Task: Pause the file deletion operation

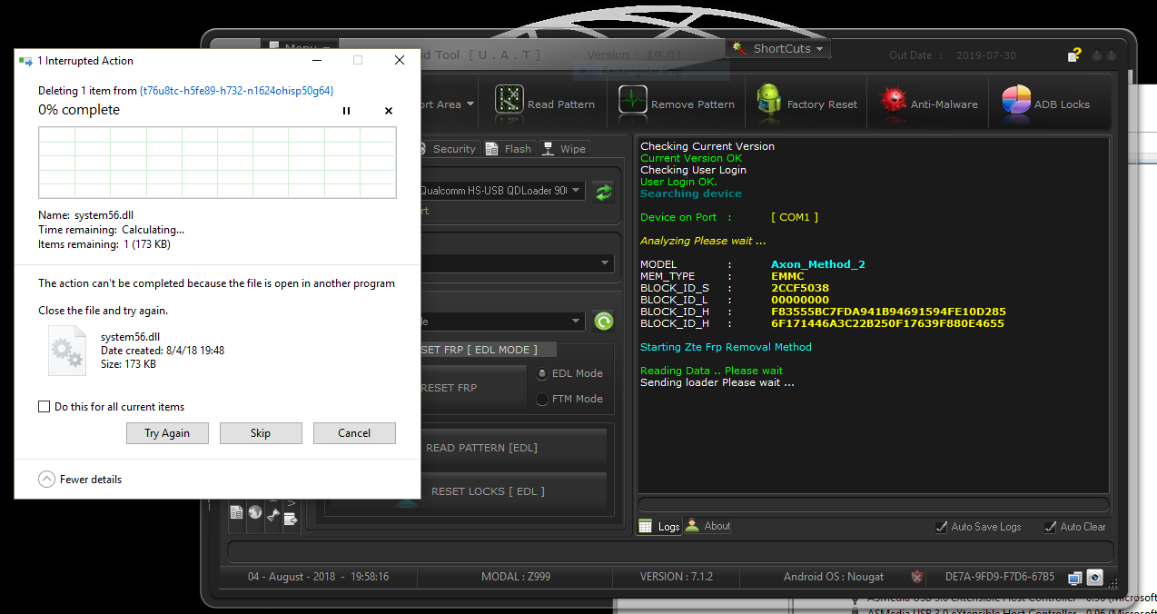Action: click(x=346, y=111)
